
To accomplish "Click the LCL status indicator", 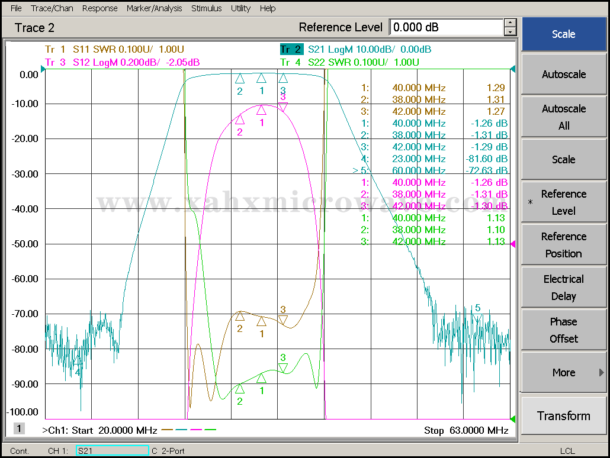I will click(x=567, y=451).
